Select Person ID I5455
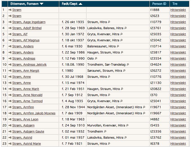 coord(155,125)
